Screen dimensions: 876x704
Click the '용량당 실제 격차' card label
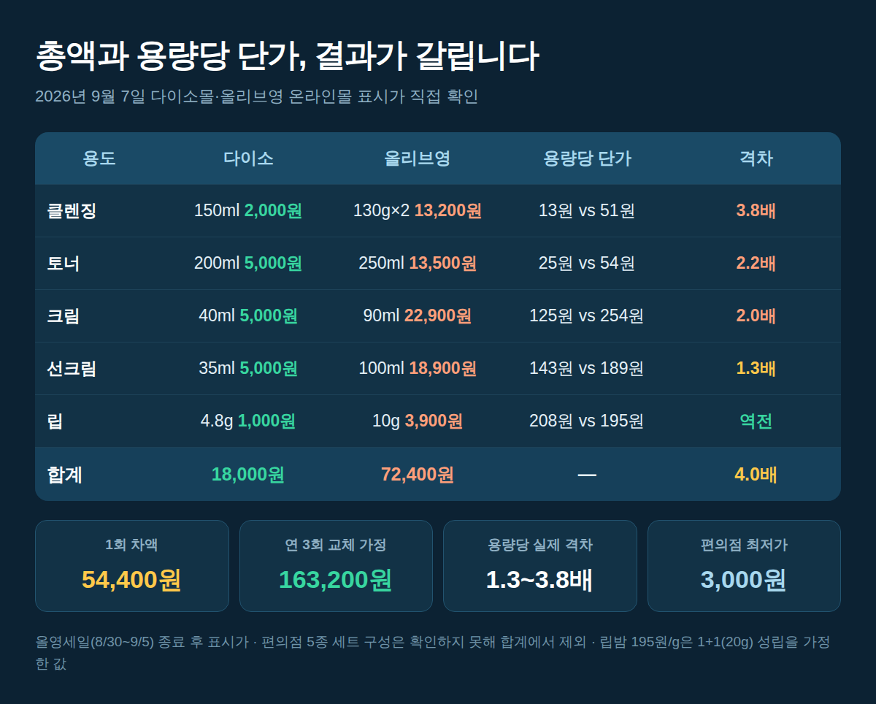coord(540,545)
